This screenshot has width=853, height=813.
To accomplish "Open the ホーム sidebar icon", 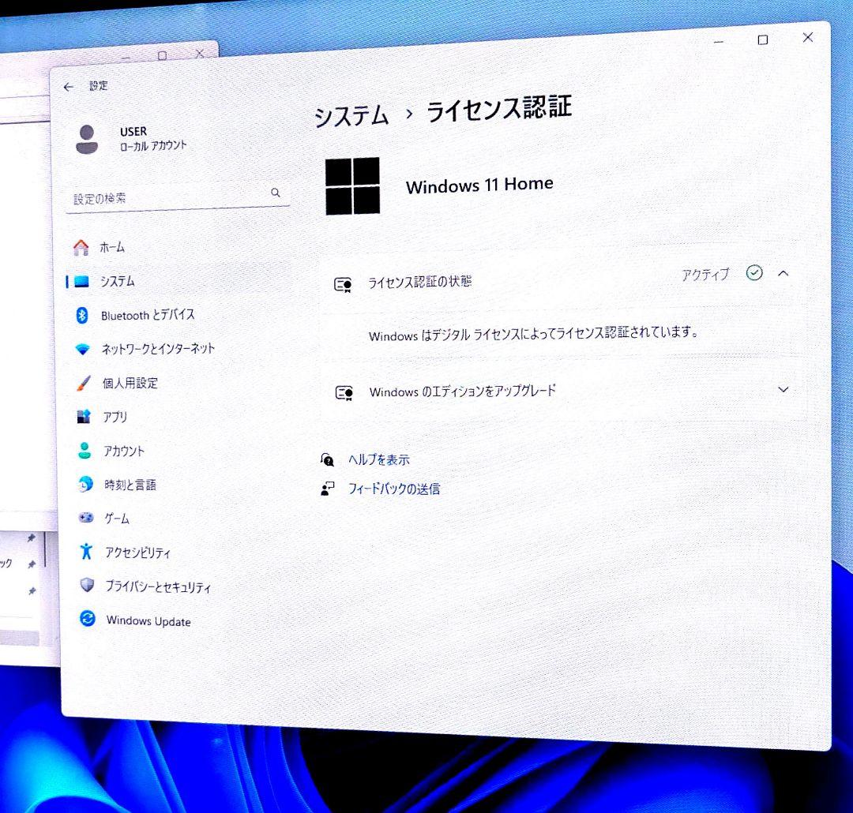I will pyautogui.click(x=80, y=247).
